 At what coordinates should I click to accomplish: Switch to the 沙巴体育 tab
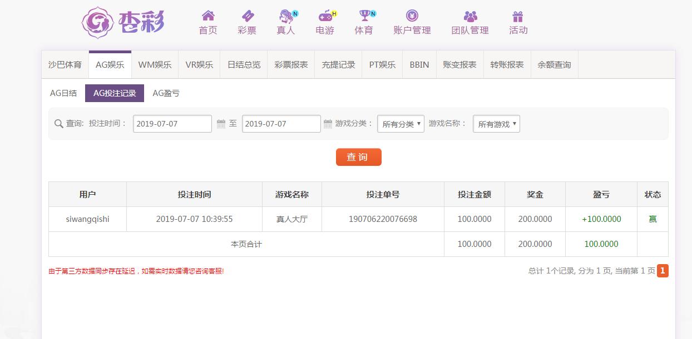pos(65,64)
